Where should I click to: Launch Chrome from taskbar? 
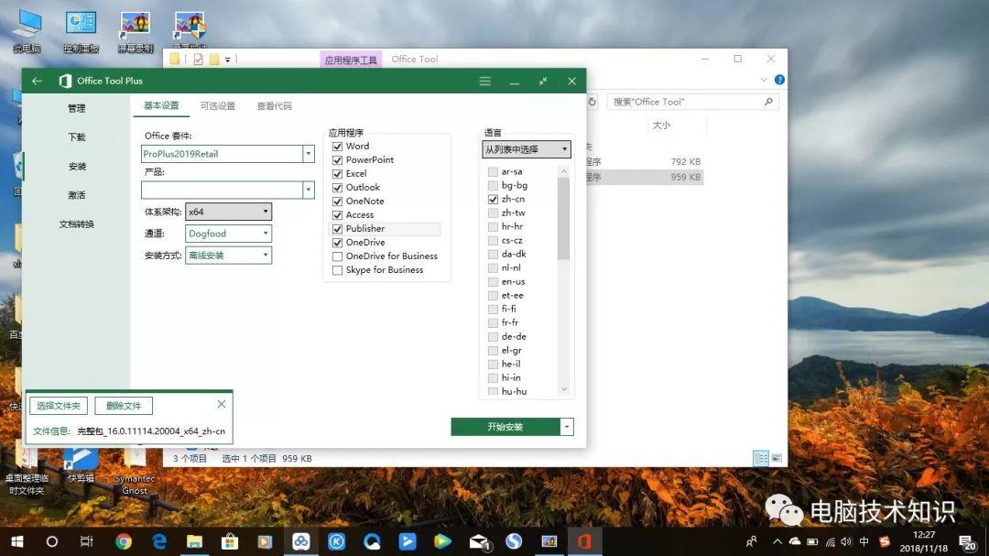click(x=123, y=541)
